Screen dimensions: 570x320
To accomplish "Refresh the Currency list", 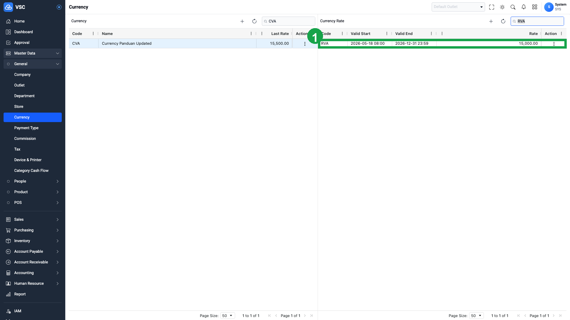I will tap(254, 21).
